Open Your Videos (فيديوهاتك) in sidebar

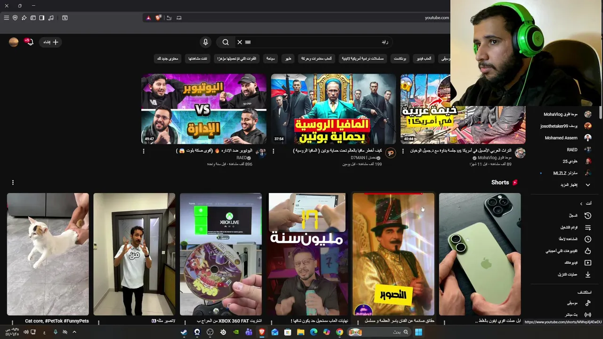(565, 263)
